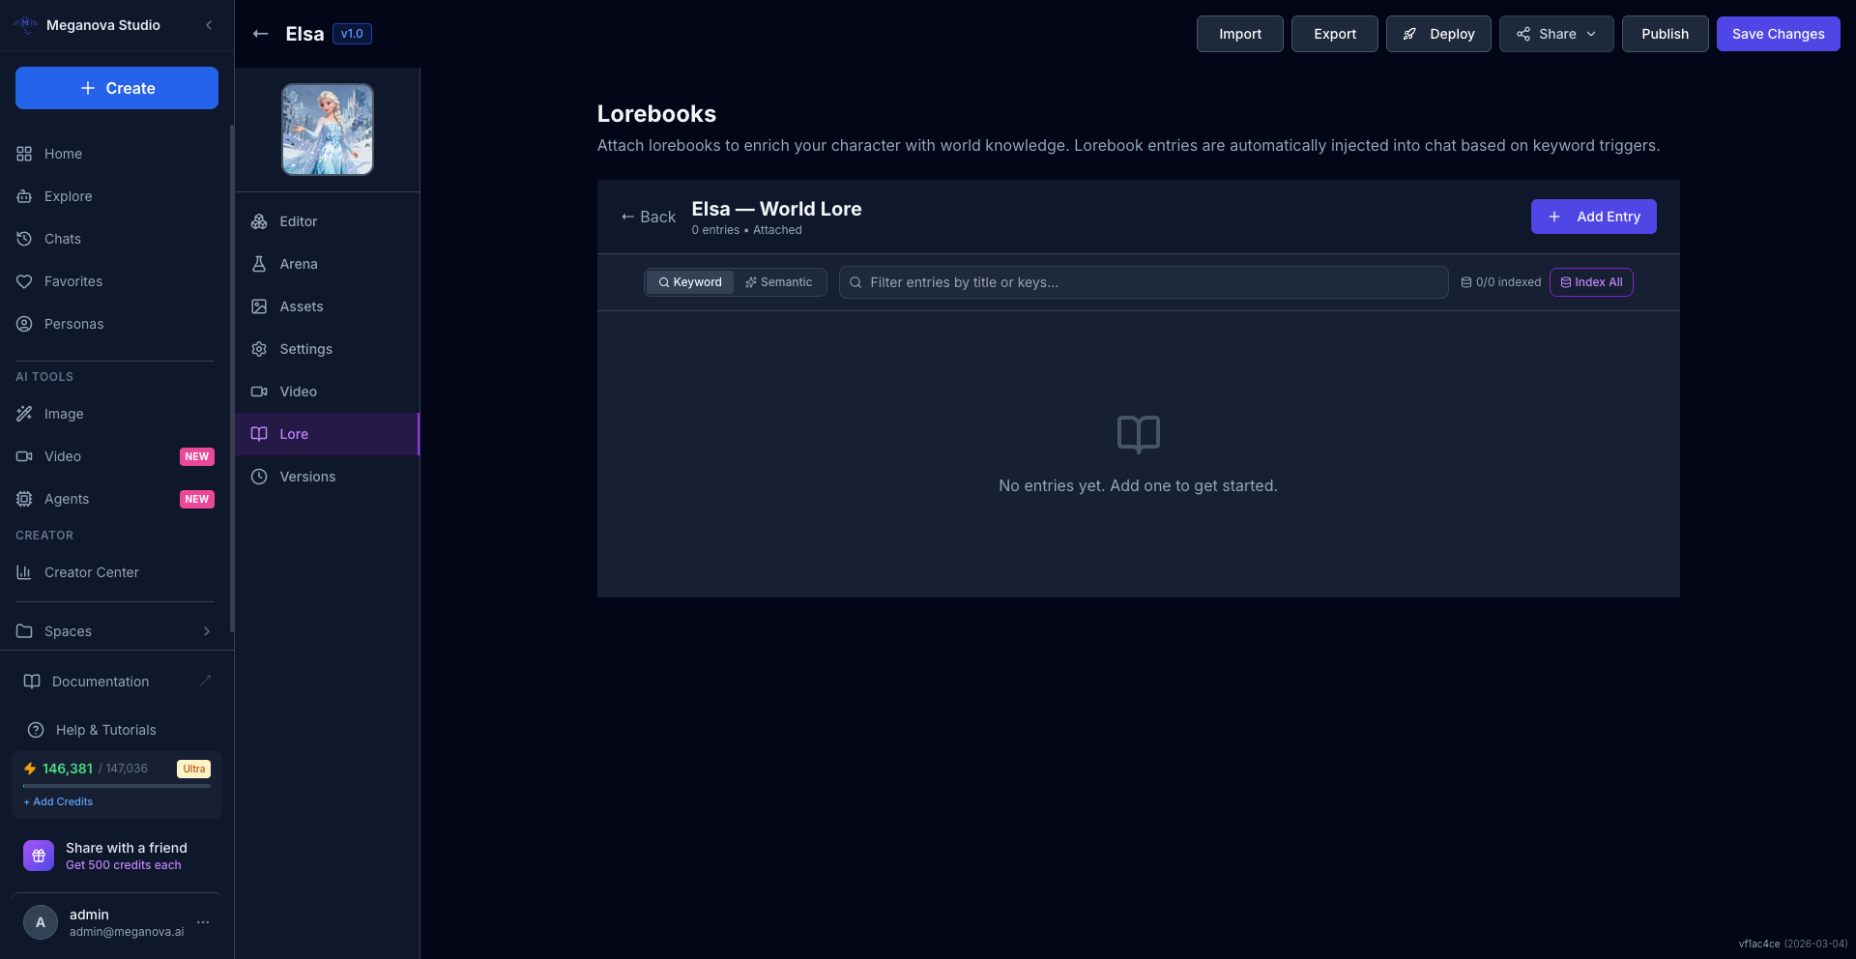Open the Assets image icon
The width and height of the screenshot is (1856, 959).
(x=259, y=306)
